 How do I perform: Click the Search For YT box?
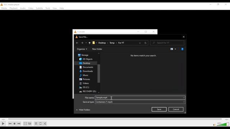[x=167, y=43]
